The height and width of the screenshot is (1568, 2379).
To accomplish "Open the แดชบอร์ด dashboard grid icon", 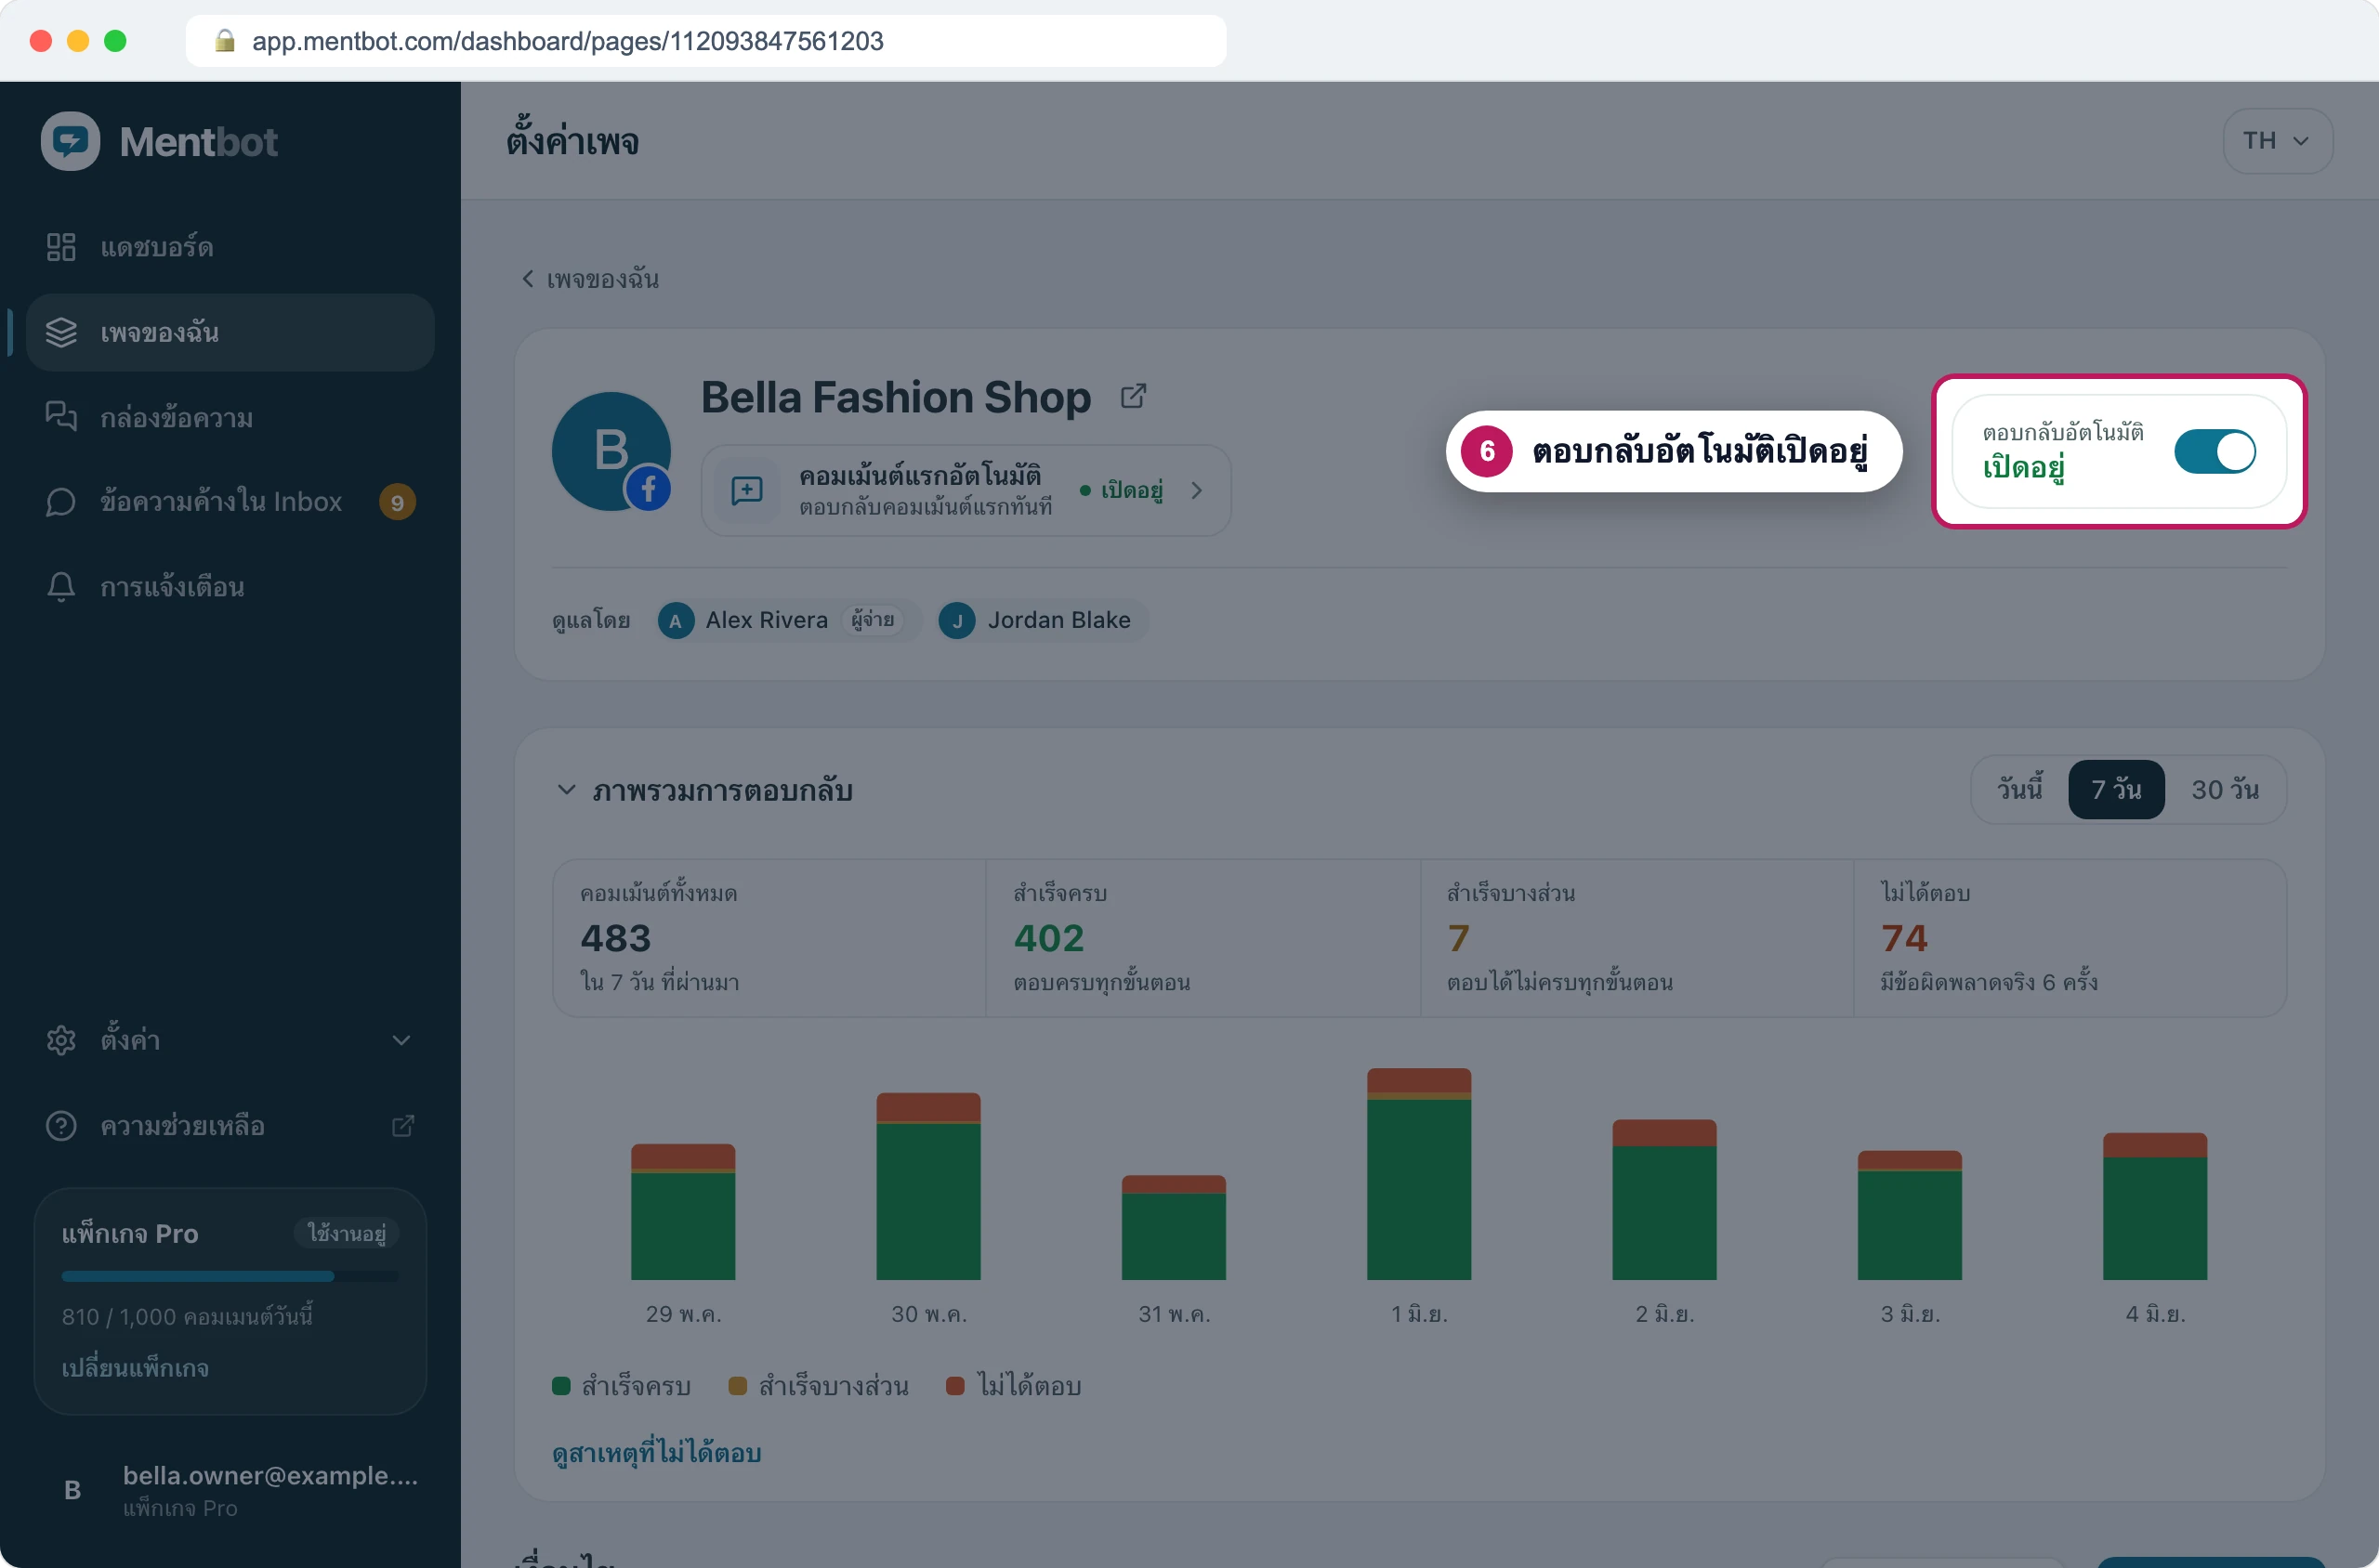I will pyautogui.click(x=61, y=247).
